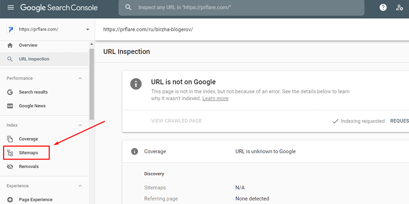Screen dimensions: 409x204
Task: Click inside the Inspect any URL field
Action: [241, 8]
